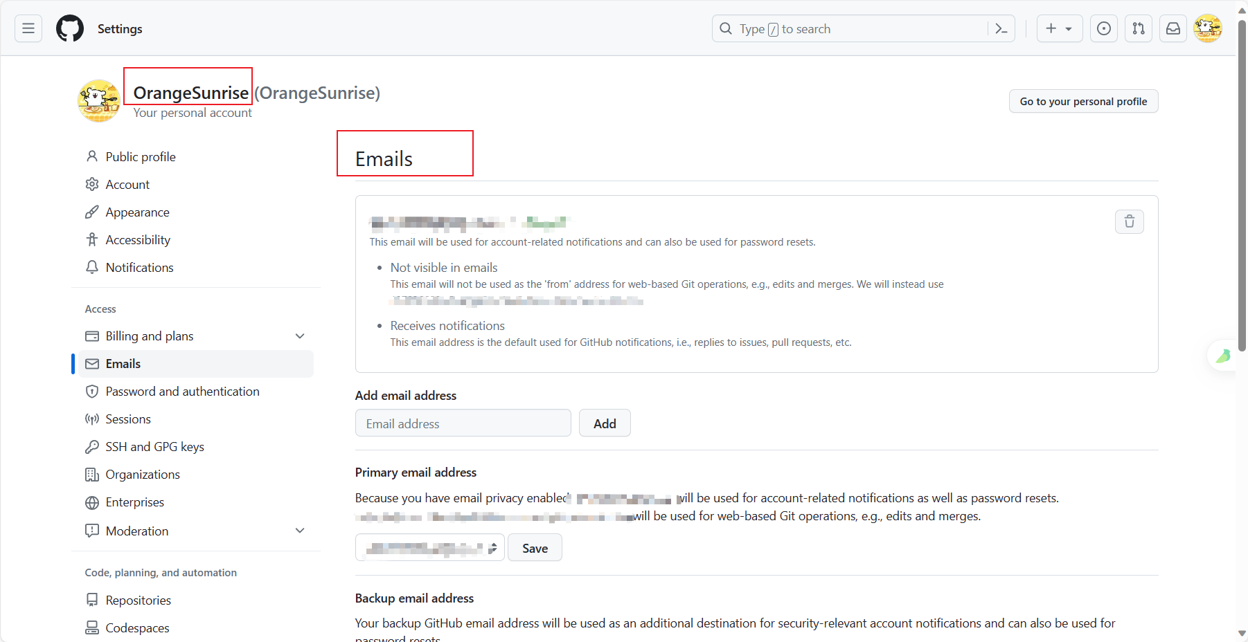Click the GitHub logo icon

pos(70,28)
